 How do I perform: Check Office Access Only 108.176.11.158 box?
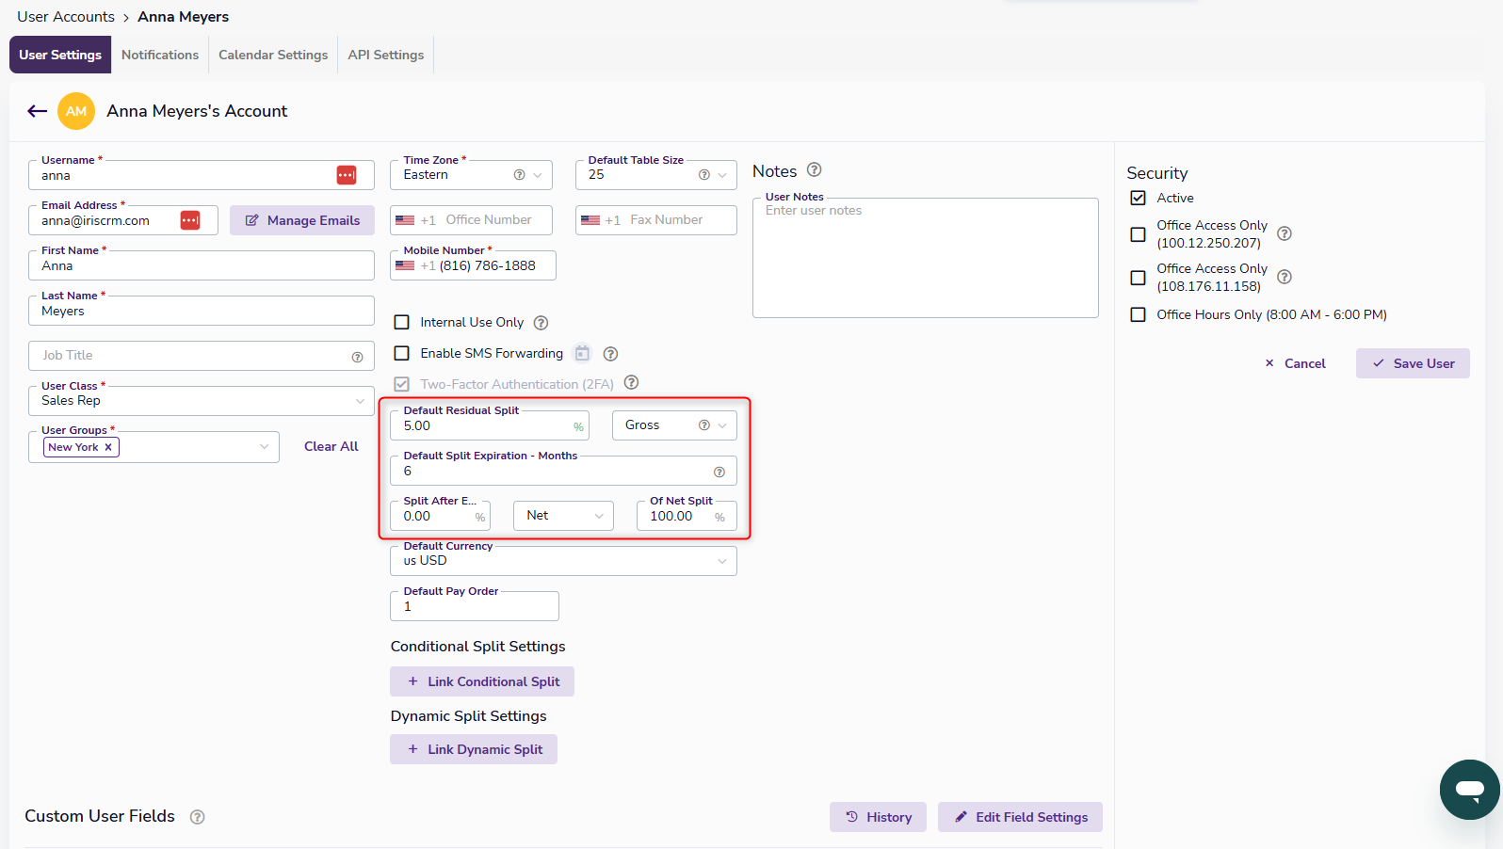click(x=1138, y=278)
